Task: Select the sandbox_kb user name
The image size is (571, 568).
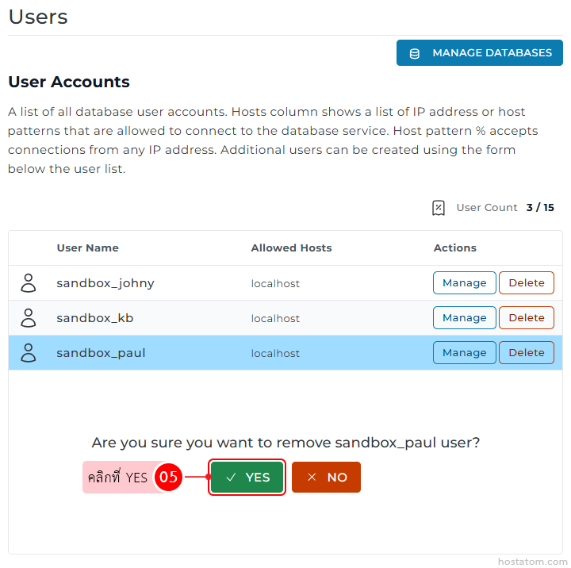Action: pos(95,318)
